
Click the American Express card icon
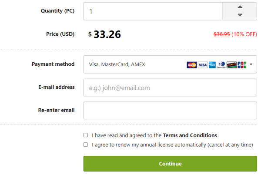[212, 65]
